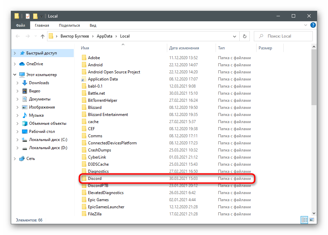Click the New folder icon in title bar
Screen dimensions: 328x235
coord(35,16)
